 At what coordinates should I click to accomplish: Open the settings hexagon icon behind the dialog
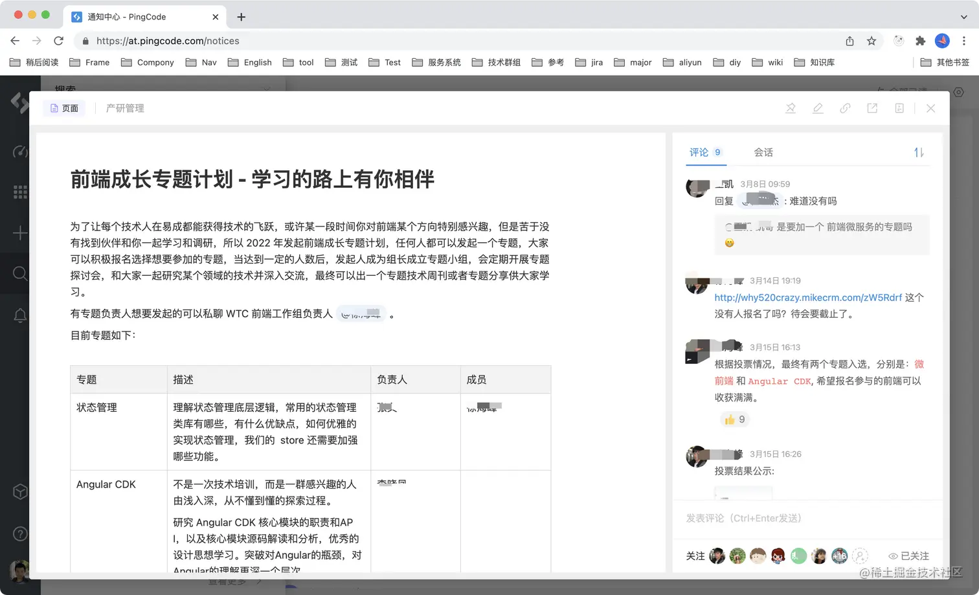(x=959, y=92)
